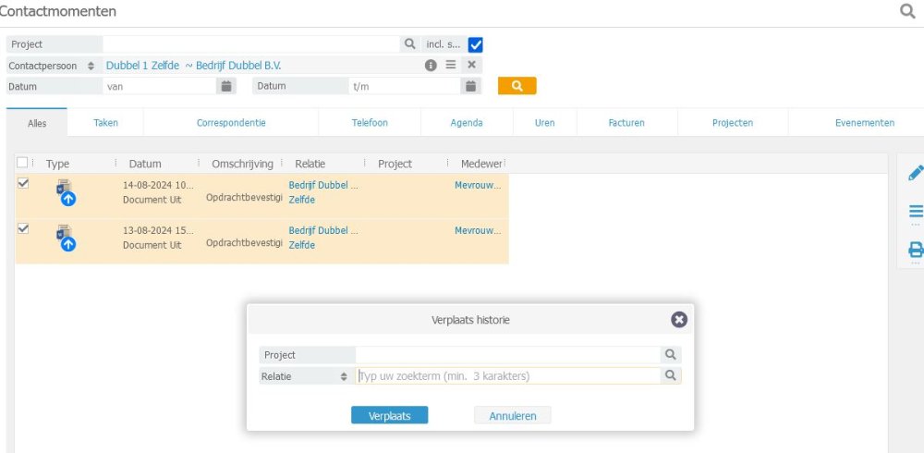Switch to the Correspondentie tab
Viewport: 924px width, 453px height.
point(231,123)
